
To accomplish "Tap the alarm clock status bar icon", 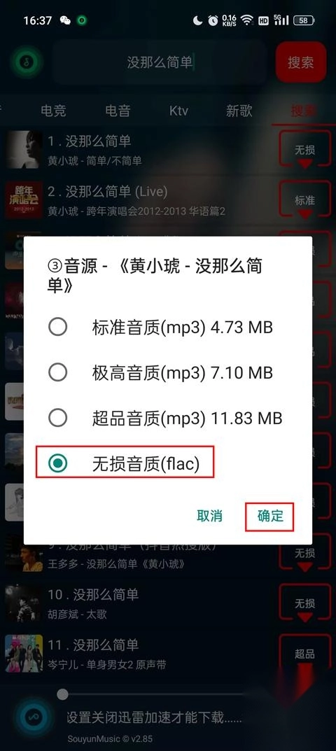I will click(x=213, y=20).
